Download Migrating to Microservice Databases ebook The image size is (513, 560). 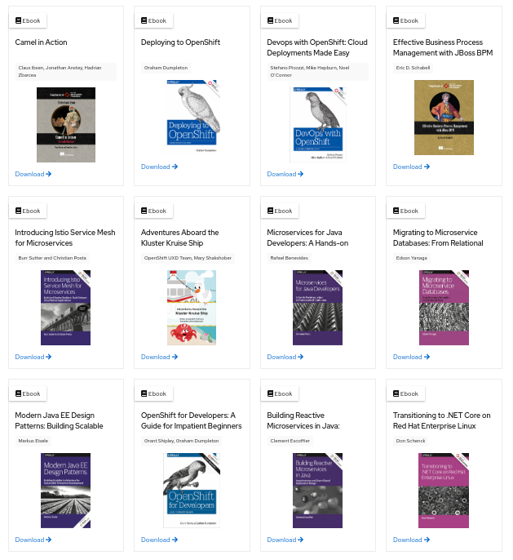point(408,357)
